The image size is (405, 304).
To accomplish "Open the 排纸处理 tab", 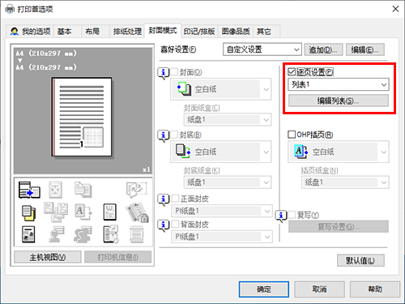I will (127, 32).
